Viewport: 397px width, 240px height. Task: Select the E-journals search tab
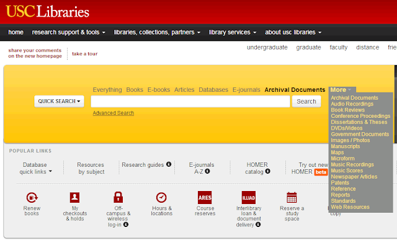(246, 90)
